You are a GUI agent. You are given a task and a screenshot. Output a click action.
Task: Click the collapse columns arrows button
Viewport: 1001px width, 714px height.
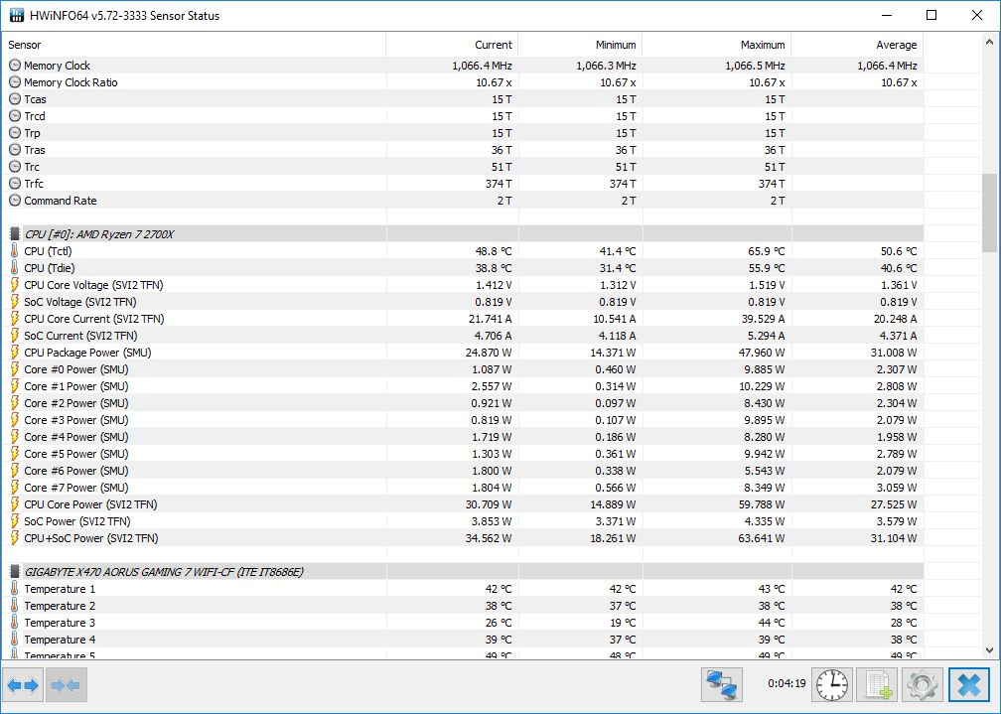[67, 685]
